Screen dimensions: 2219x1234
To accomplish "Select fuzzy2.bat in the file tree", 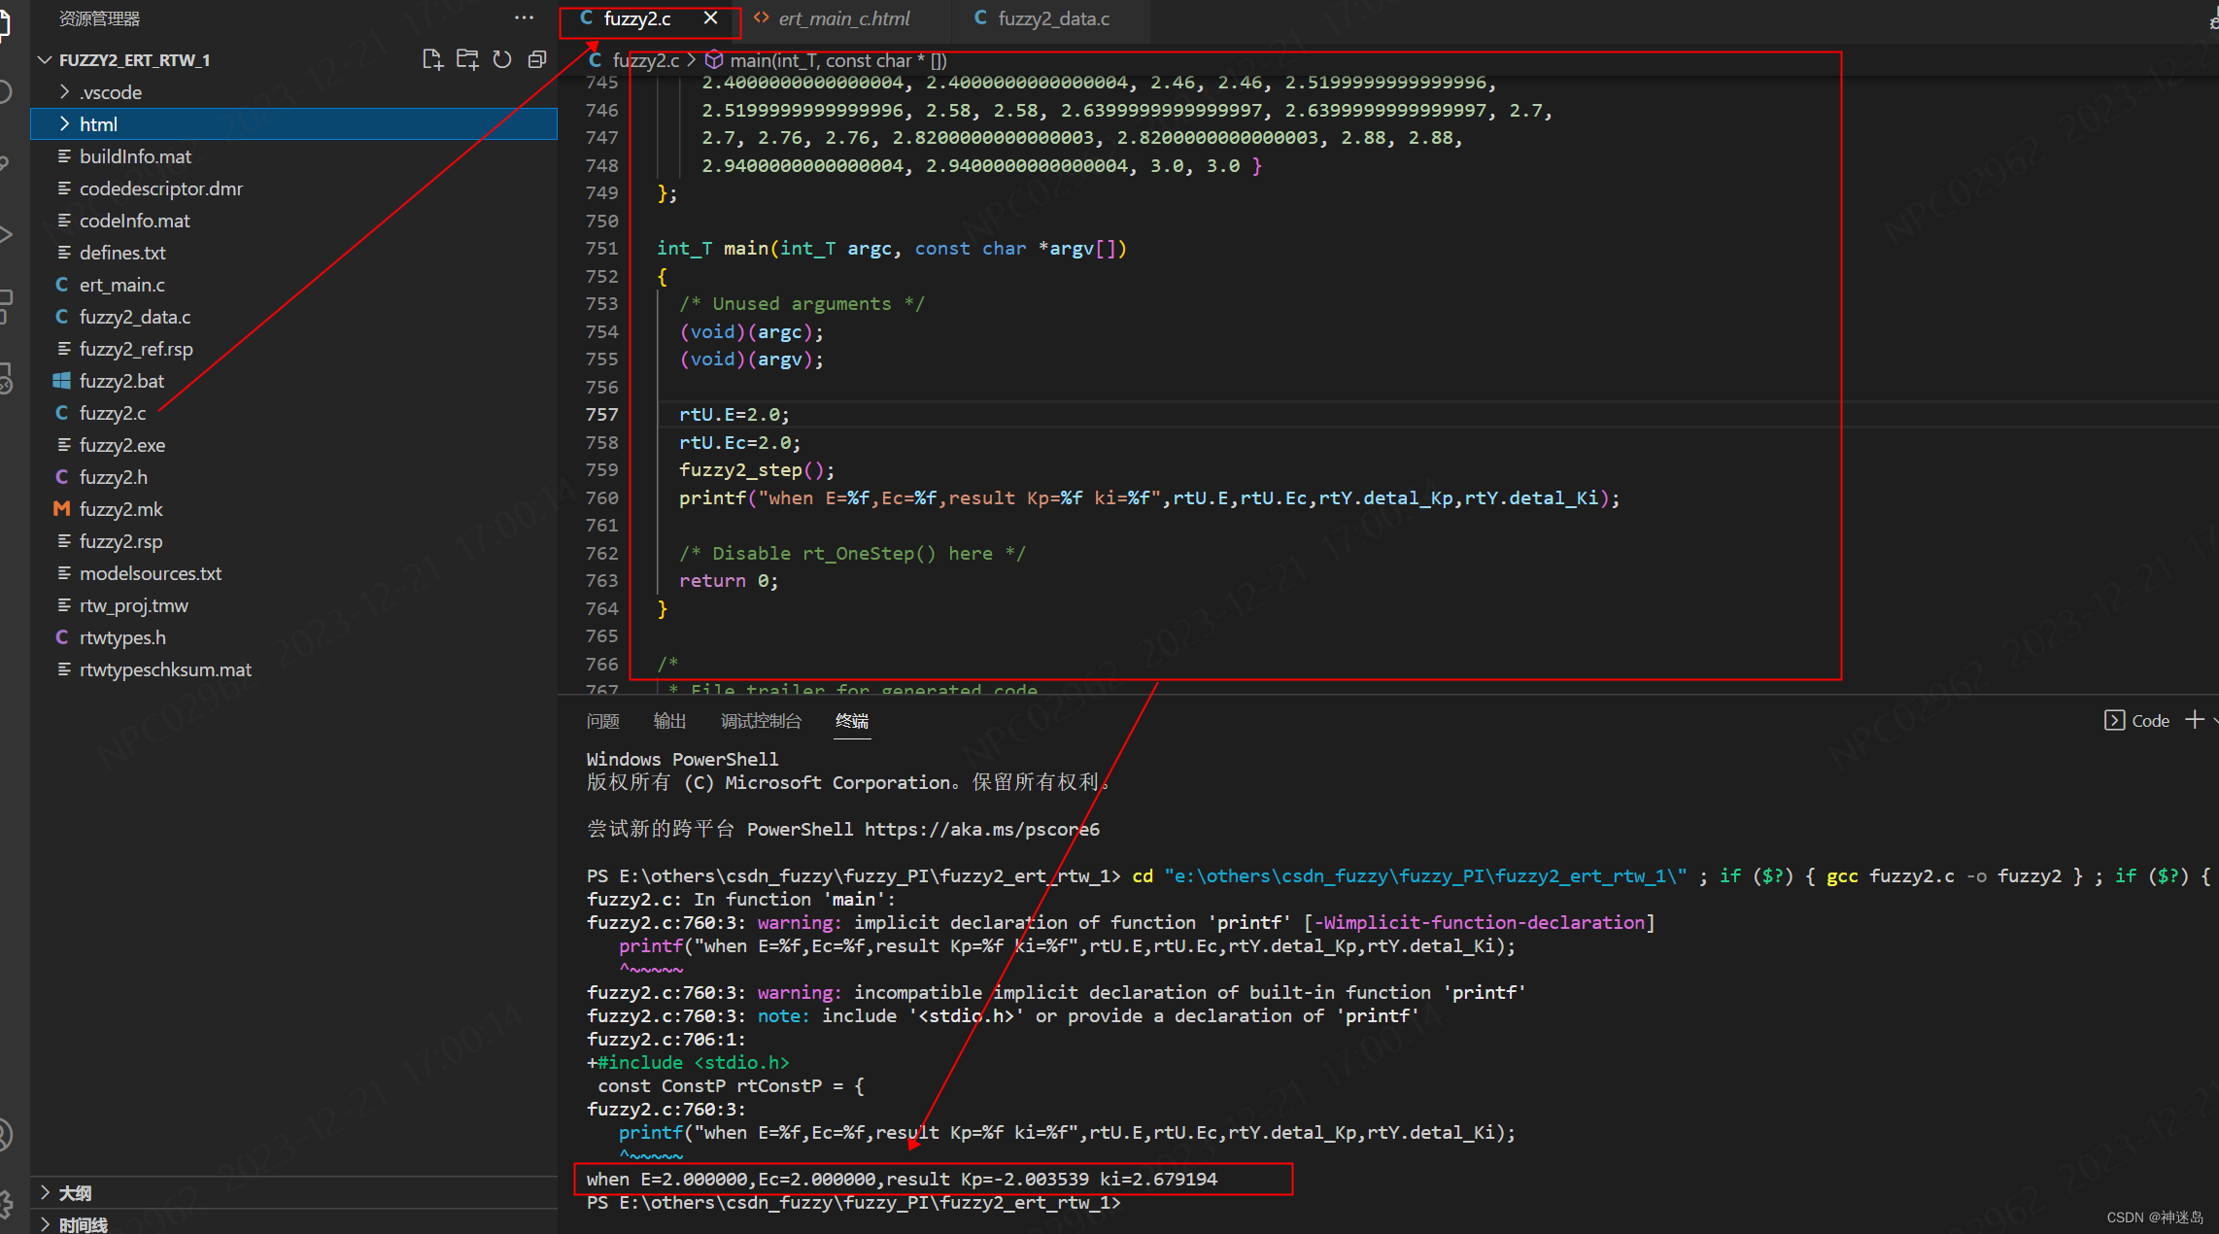I will point(121,381).
